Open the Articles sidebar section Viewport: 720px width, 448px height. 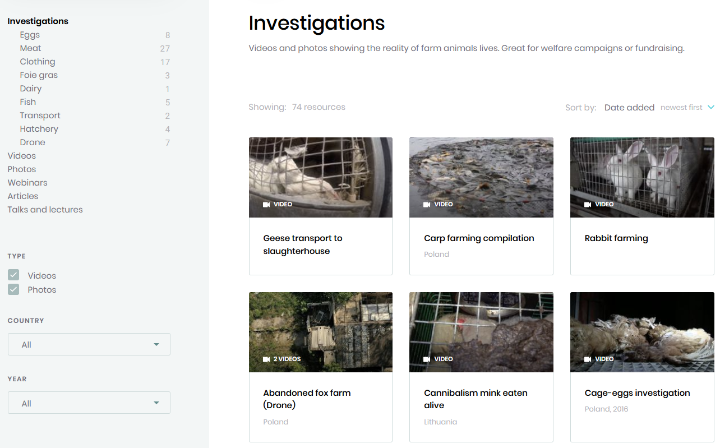pos(23,196)
